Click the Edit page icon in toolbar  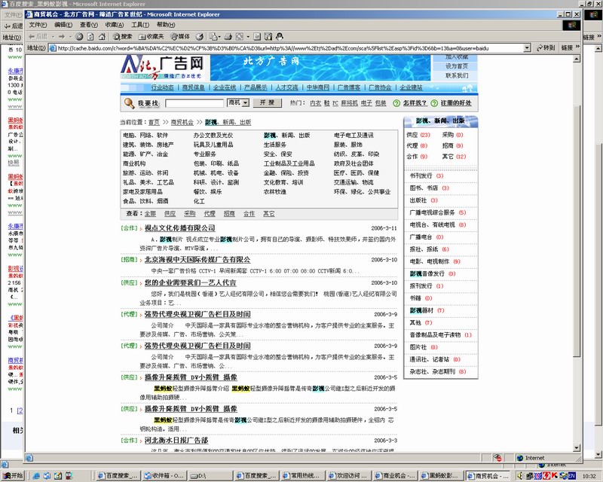[257, 36]
